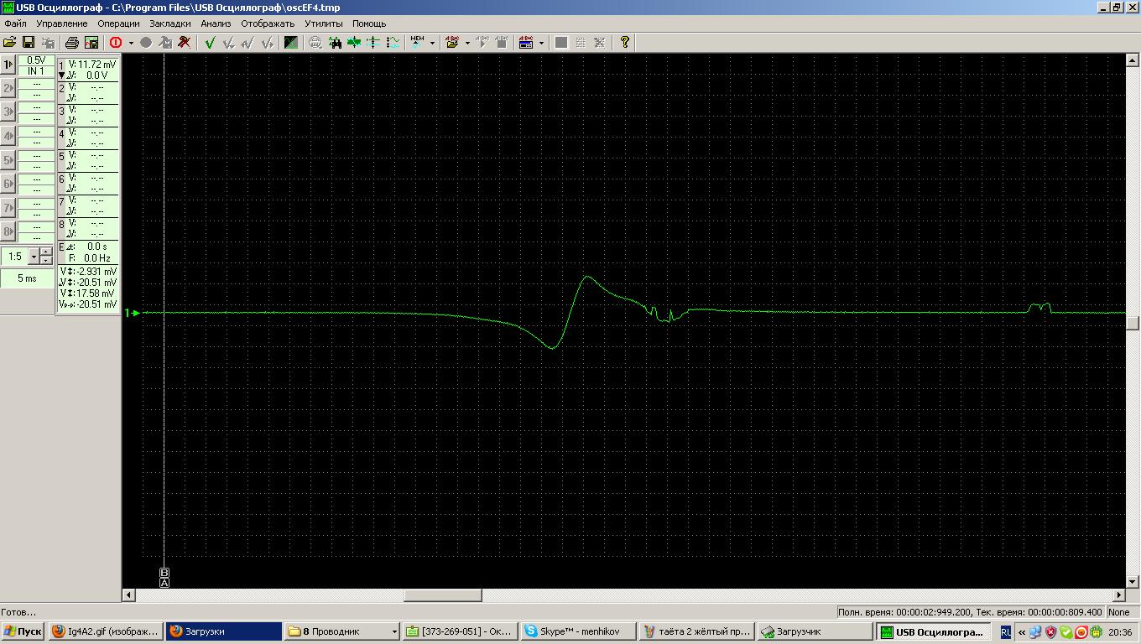The height and width of the screenshot is (644, 1141).
Task: Click the round gauge toolbar icon
Action: coord(315,42)
